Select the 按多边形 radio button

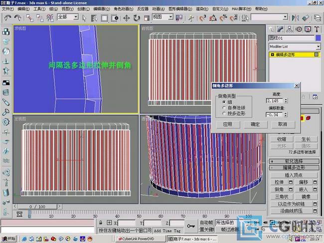(224, 114)
